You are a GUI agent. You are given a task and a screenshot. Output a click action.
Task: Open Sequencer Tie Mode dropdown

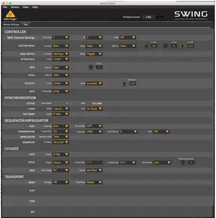point(61,142)
